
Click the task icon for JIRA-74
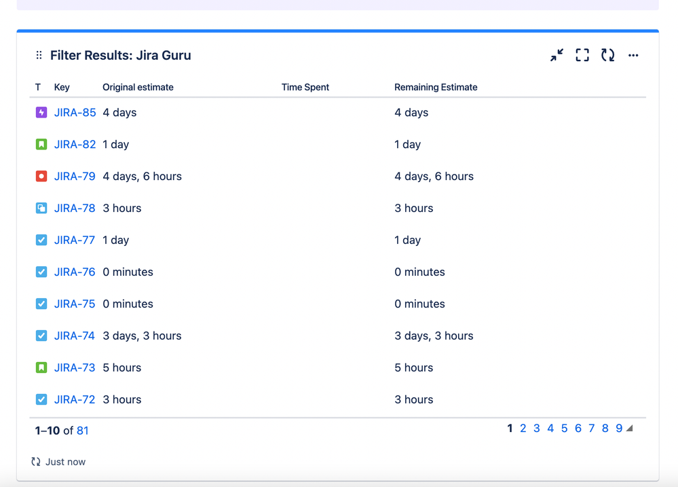coord(41,336)
